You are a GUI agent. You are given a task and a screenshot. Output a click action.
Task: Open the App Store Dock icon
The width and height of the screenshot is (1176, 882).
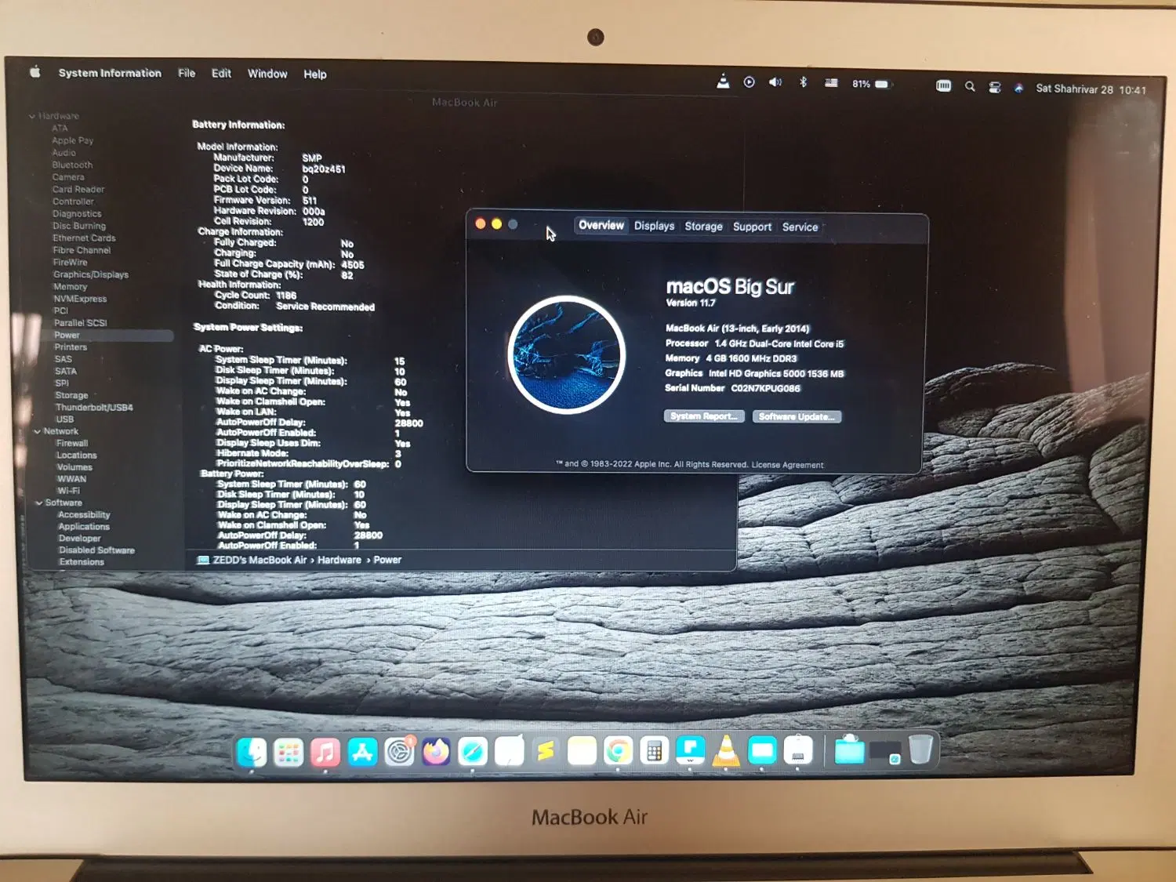click(362, 752)
